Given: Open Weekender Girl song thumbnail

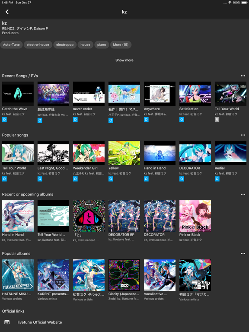Looking at the screenshot, I should [x=89, y=153].
